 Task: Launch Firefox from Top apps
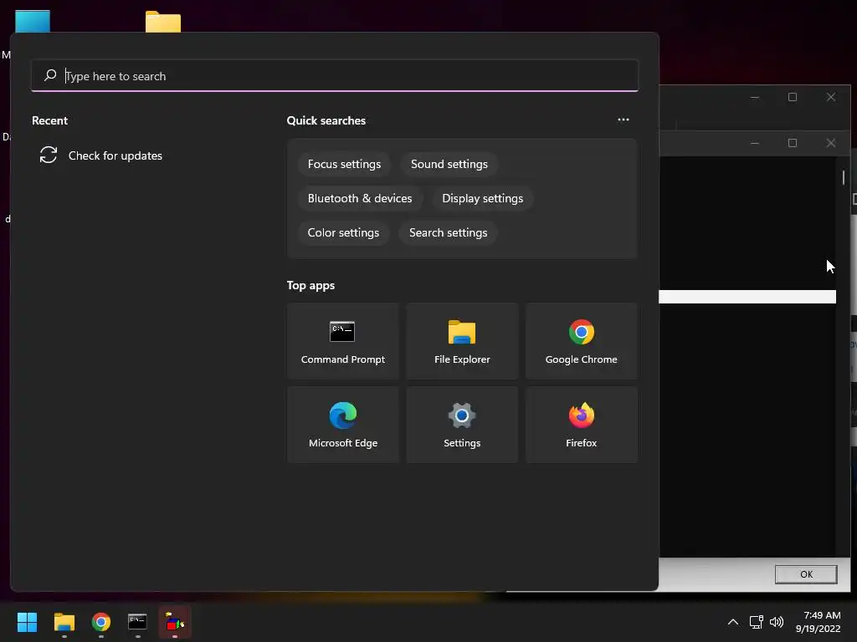click(x=581, y=425)
